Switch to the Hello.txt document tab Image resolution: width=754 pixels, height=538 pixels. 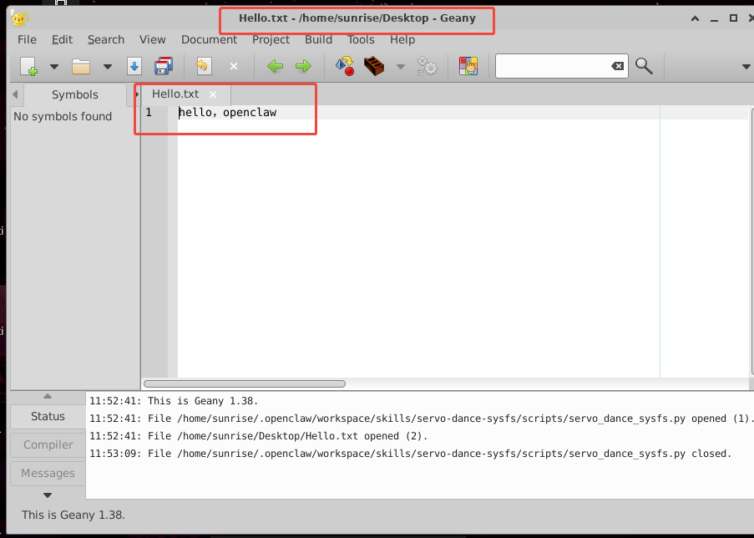coord(175,94)
